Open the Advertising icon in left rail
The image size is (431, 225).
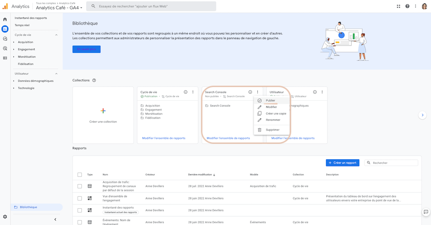tap(5, 48)
